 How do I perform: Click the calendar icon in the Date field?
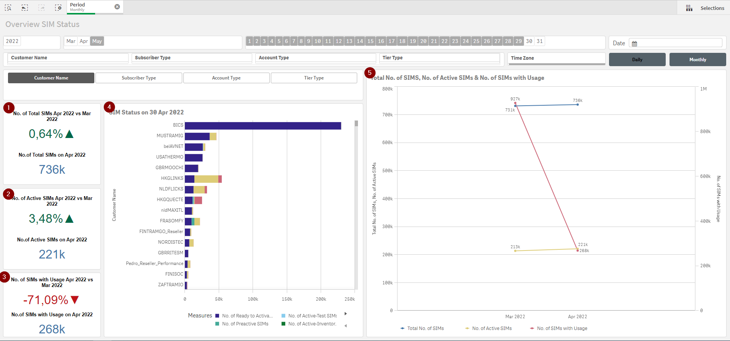point(634,44)
